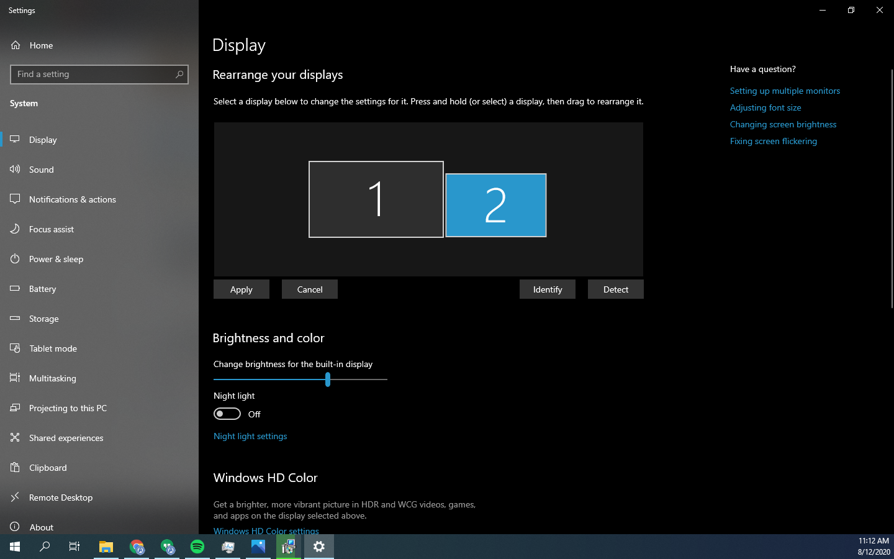
Task: Open Notifications & actions page
Action: coord(72,199)
